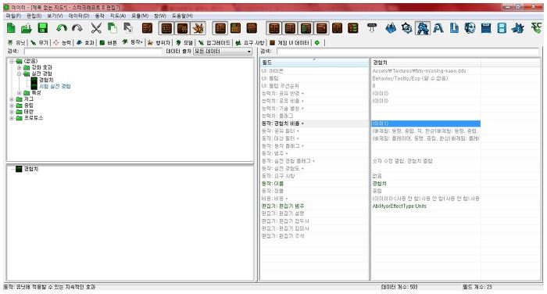Click the green Undo arrow icon

(62, 28)
